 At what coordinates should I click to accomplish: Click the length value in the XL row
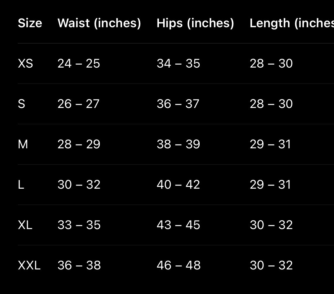click(271, 225)
